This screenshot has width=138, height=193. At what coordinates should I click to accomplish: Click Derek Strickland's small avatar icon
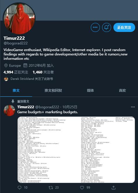(x=6, y=79)
